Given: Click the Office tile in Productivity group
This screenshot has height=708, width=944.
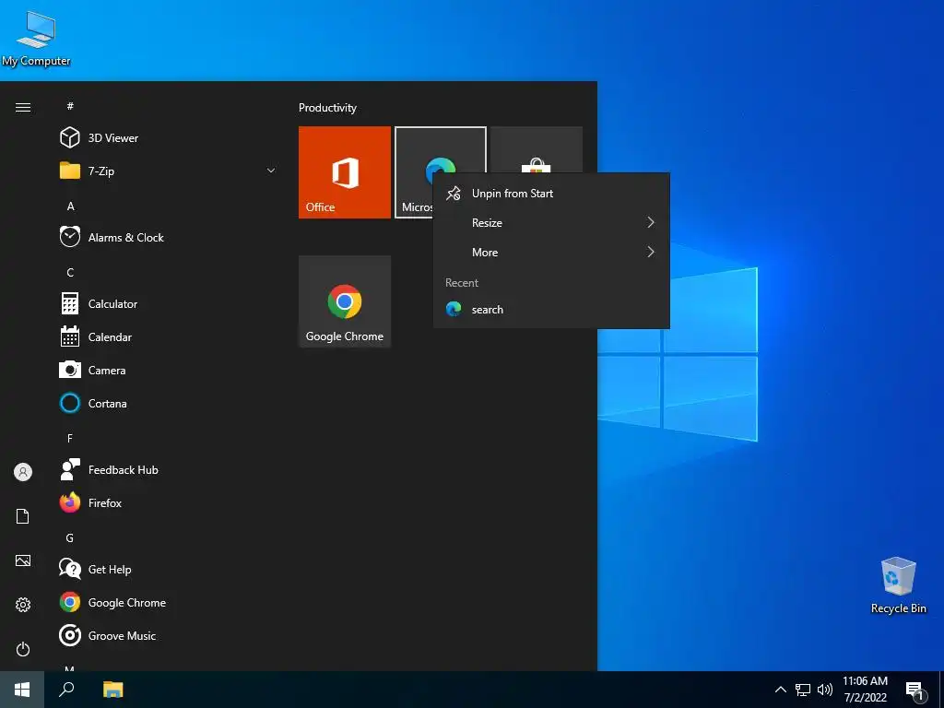Looking at the screenshot, I should pos(345,172).
